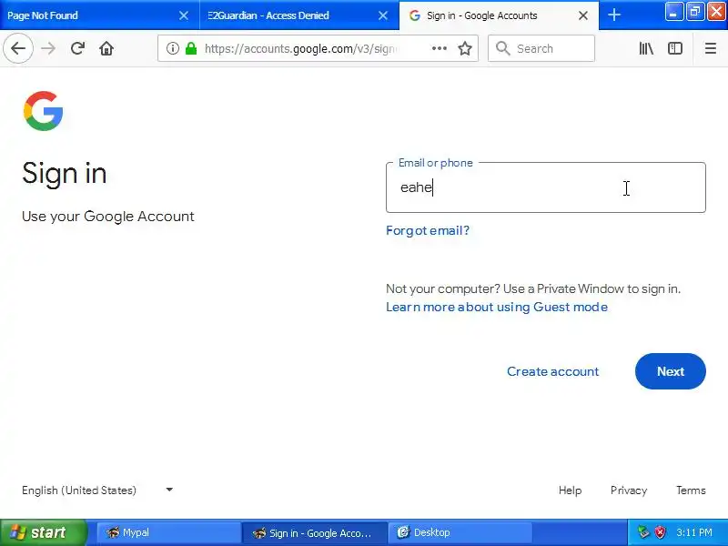The height and width of the screenshot is (546, 728).
Task: Click Create account
Action: tap(552, 371)
